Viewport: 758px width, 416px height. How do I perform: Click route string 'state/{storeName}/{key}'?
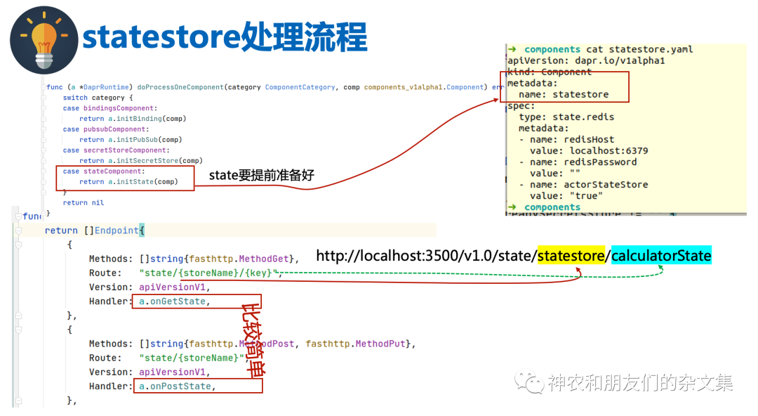[x=208, y=273]
